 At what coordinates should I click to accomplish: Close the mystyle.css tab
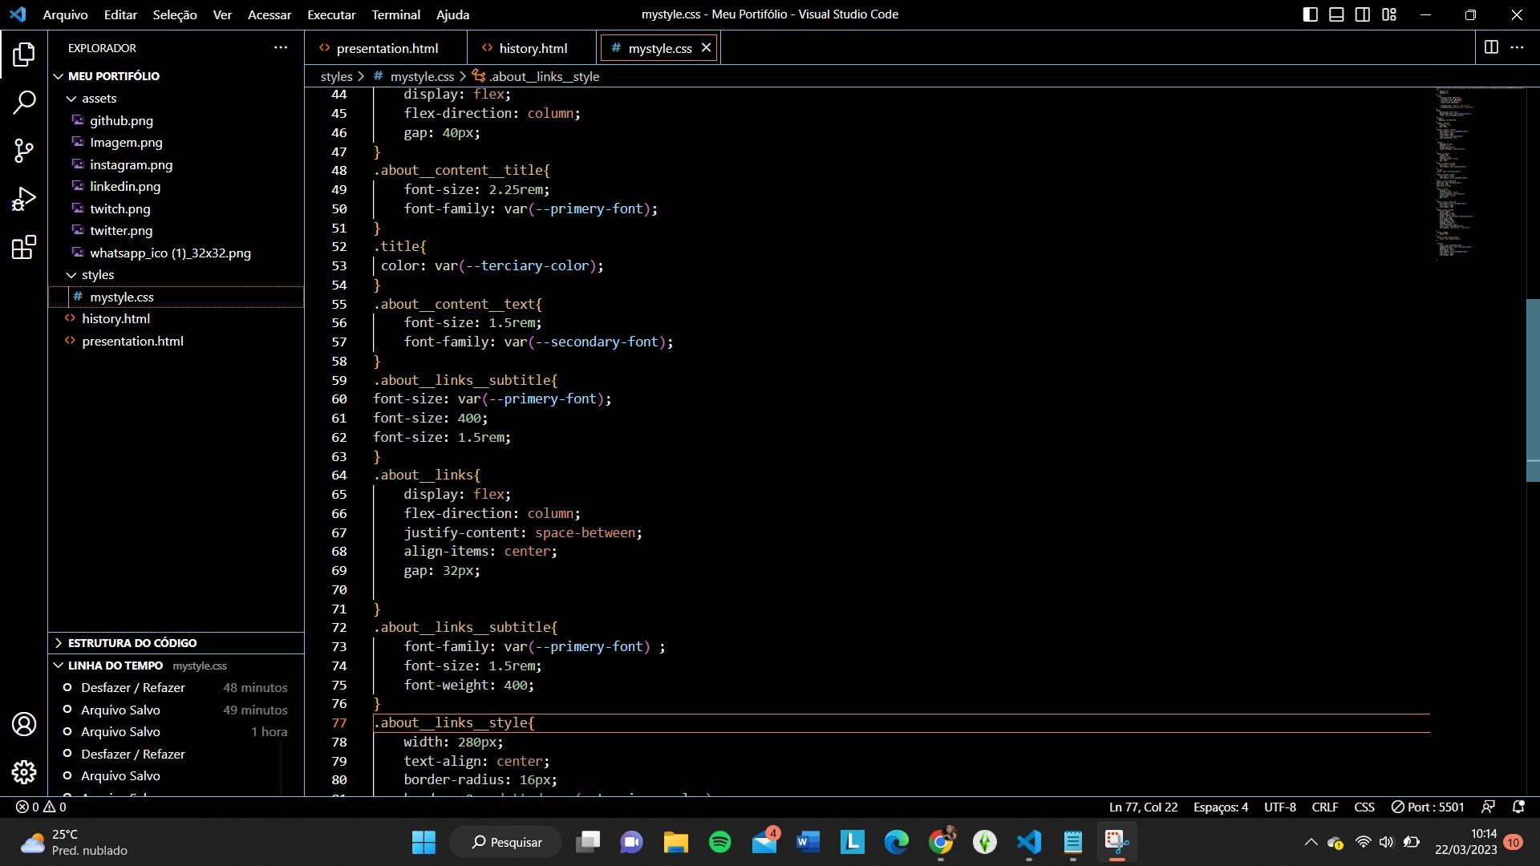pos(706,48)
